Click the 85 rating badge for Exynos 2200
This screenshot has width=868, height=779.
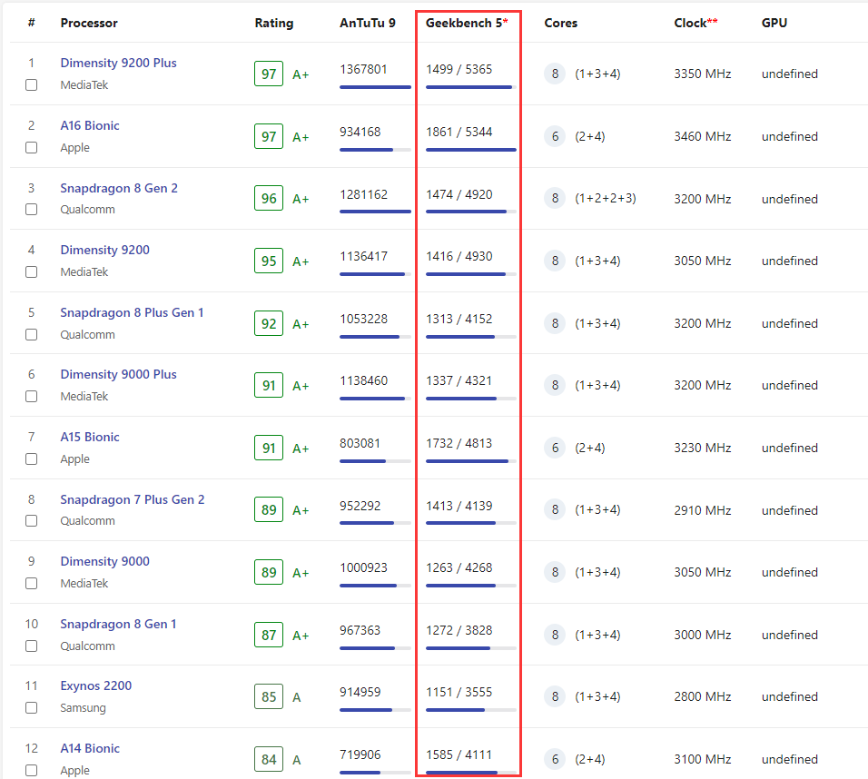(x=269, y=696)
